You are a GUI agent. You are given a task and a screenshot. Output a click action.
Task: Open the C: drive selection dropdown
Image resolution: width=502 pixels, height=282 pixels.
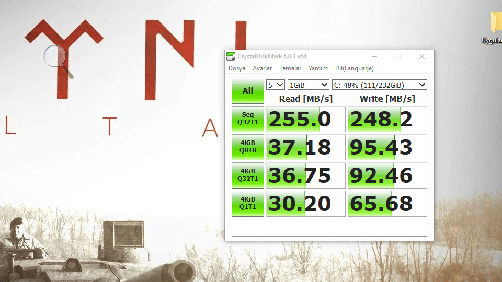[x=379, y=85]
